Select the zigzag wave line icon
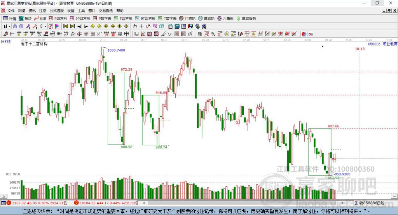Image resolution: width=398 pixels, height=215 pixels. [170, 34]
